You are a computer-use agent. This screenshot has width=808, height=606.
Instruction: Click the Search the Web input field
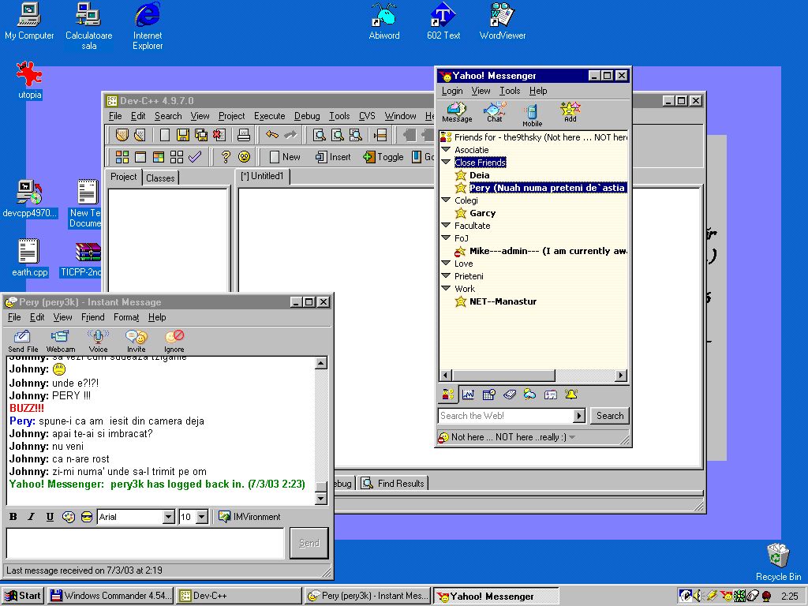[506, 416]
